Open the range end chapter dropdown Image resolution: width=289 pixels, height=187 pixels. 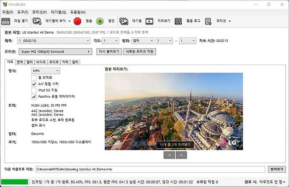188,41
